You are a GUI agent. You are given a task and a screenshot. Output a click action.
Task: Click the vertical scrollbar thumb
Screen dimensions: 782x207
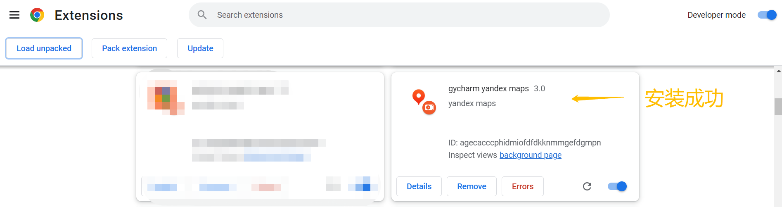click(778, 106)
